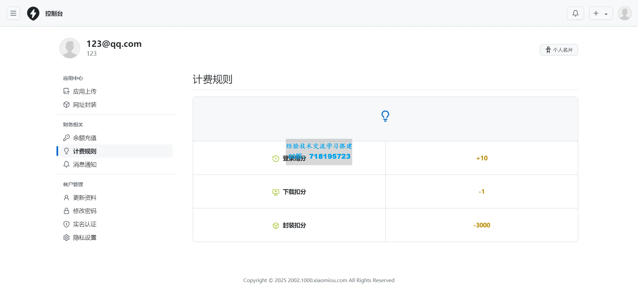Open the notifications bell
The width and height of the screenshot is (638, 304).
coord(575,13)
